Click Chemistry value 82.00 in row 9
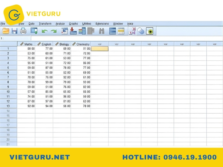 [81, 87]
